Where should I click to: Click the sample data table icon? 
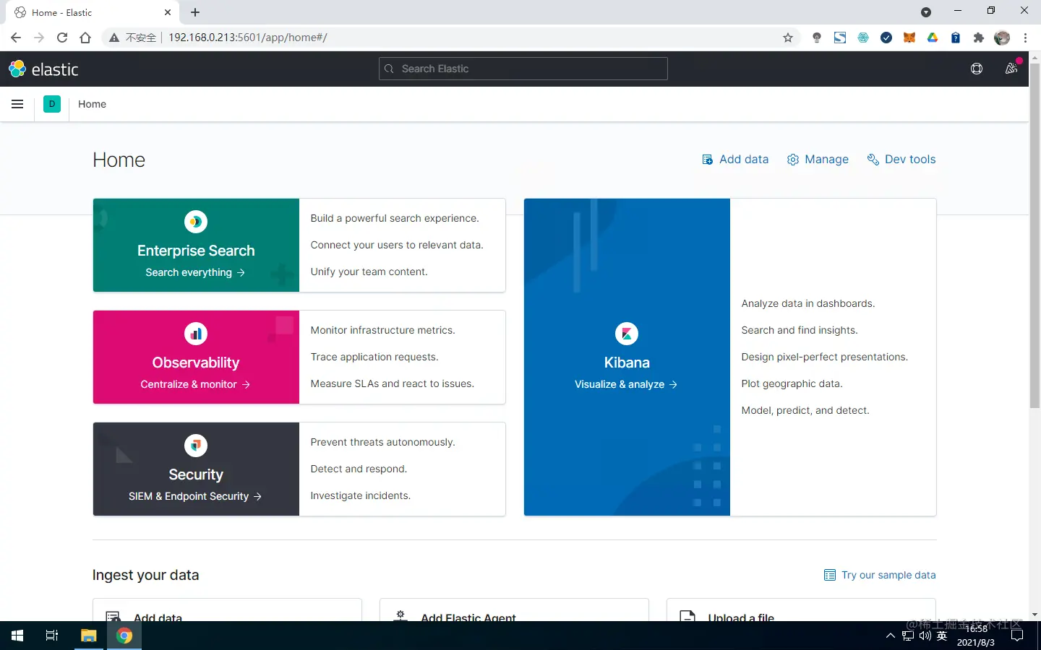(830, 575)
